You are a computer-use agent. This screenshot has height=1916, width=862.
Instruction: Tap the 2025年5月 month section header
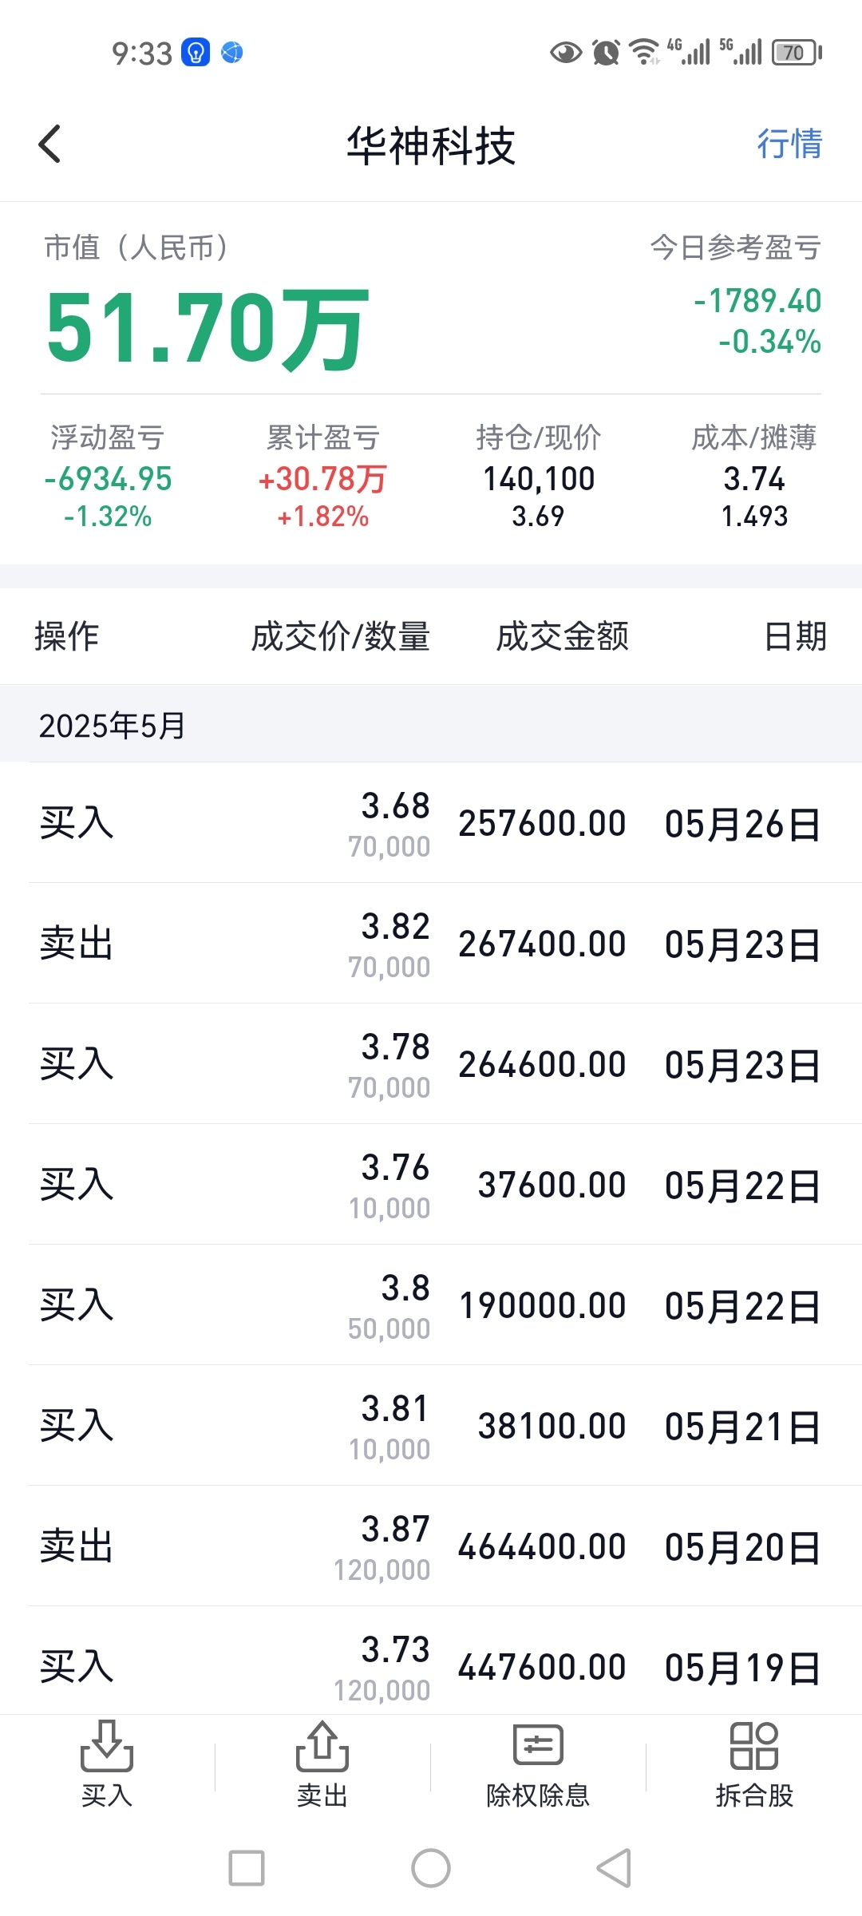pos(431,725)
